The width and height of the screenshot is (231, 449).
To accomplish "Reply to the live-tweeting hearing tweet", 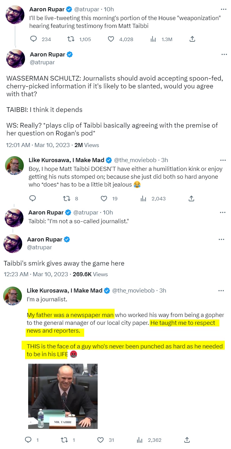I will [33, 39].
